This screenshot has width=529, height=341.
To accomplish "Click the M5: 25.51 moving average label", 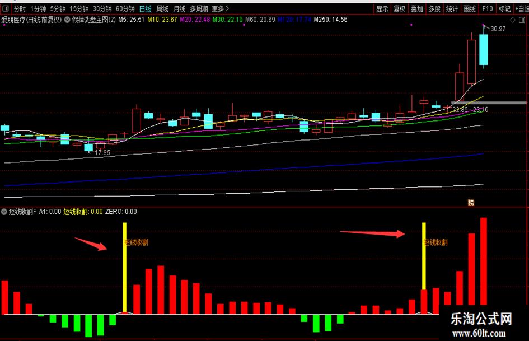I will tap(131, 20).
